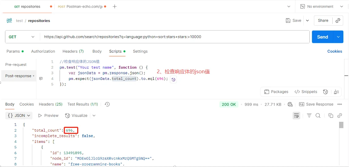Image resolution: width=349 pixels, height=167 pixels.
Task: Open the Headers (7) request tab
Action: (x=73, y=51)
